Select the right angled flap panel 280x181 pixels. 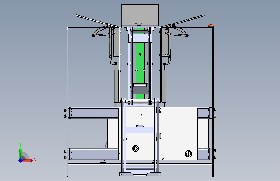click(x=183, y=21)
